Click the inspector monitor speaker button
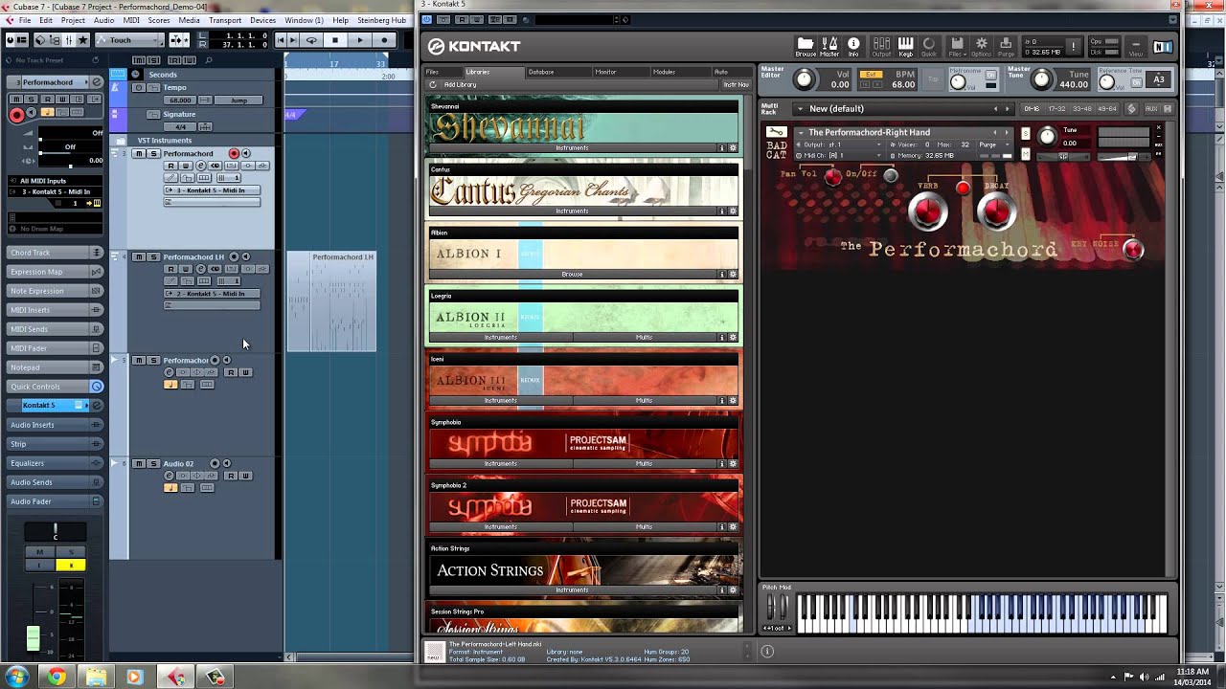Viewport: 1226px width, 689px height. pos(31,113)
